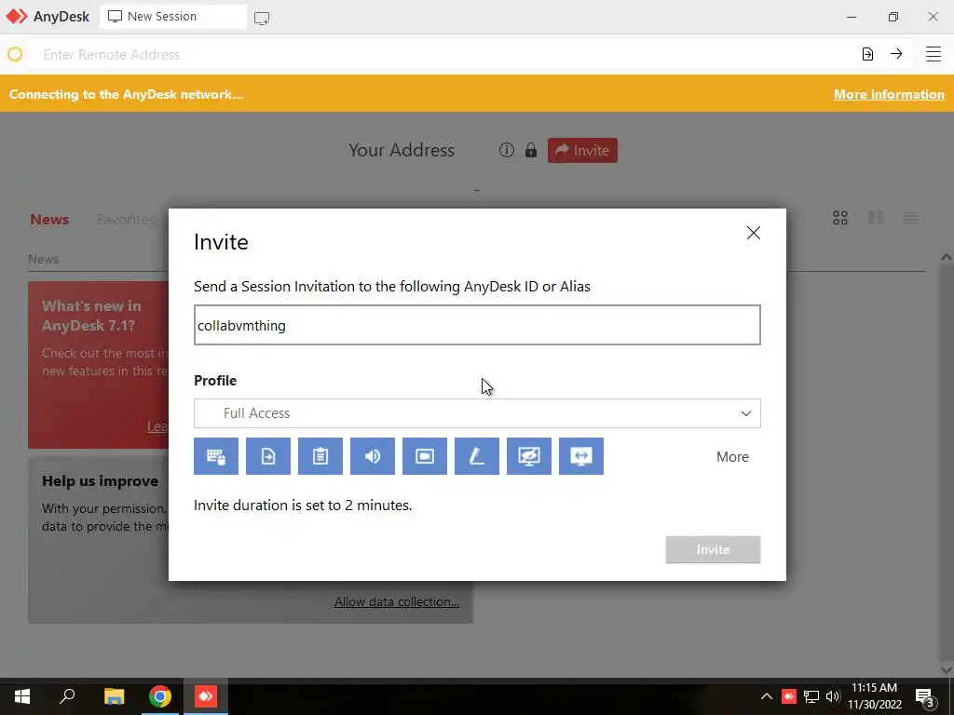This screenshot has height=715, width=954.
Task: Click the connect arrow icon
Action: (896, 54)
